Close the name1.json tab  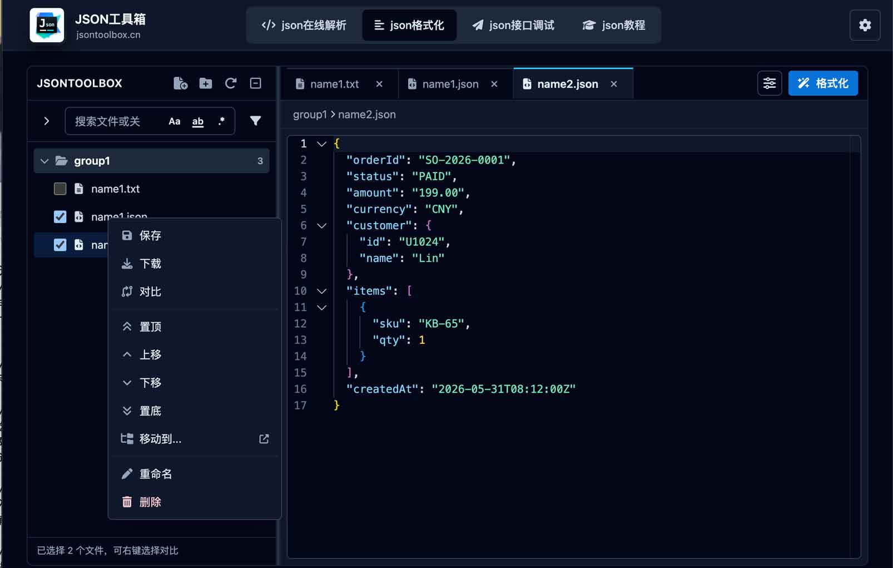pos(494,84)
